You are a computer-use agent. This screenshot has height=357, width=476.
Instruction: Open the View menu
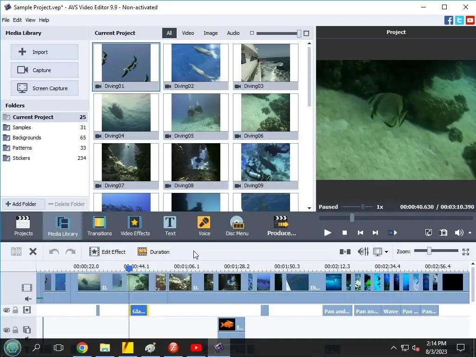[x=30, y=20]
